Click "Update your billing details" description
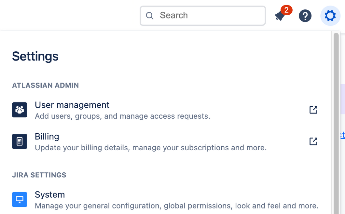Viewport: 345px width, 214px height. click(151, 148)
